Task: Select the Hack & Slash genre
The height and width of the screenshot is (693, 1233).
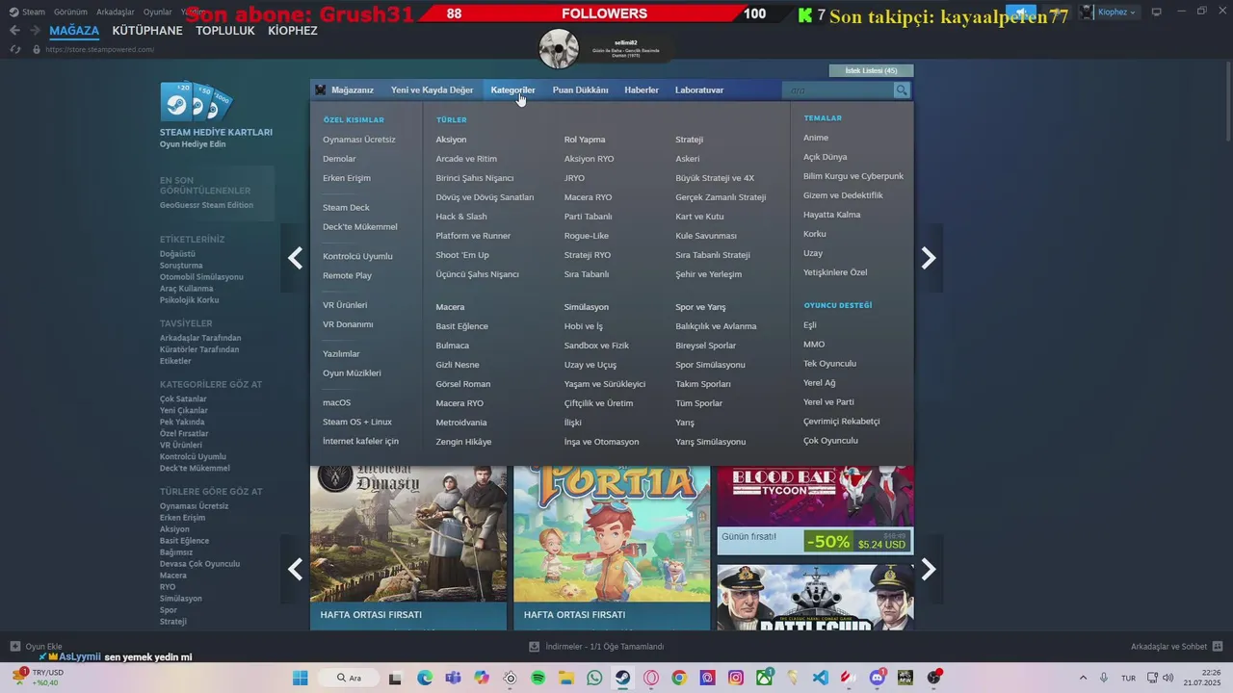Action: [x=461, y=217]
